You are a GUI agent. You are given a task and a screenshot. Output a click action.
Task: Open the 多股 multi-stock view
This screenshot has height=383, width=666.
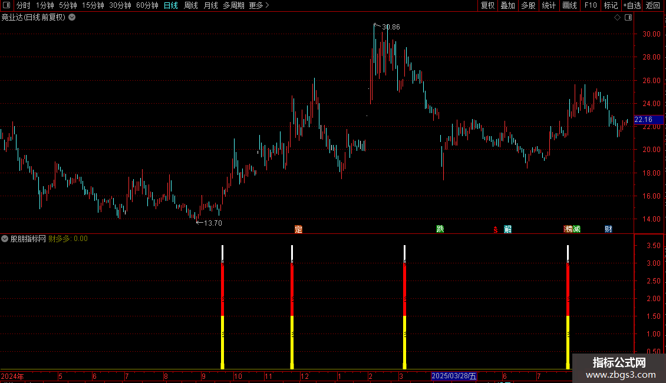[529, 5]
